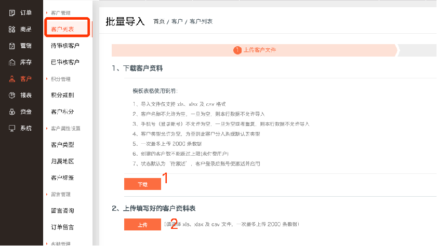Click the 订单 (orders) icon in sidebar
Viewport: 437px width, 246px height.
(12, 12)
